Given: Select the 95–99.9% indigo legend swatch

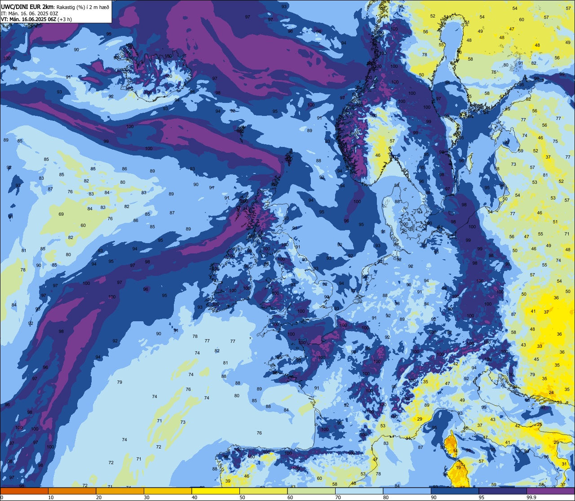Looking at the screenshot, I should [x=503, y=491].
